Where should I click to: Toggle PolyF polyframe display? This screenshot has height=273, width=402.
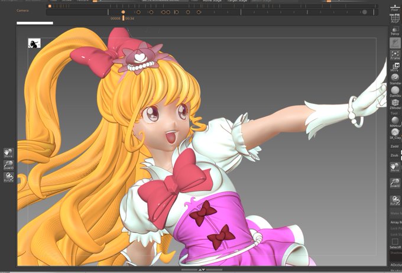395,18
